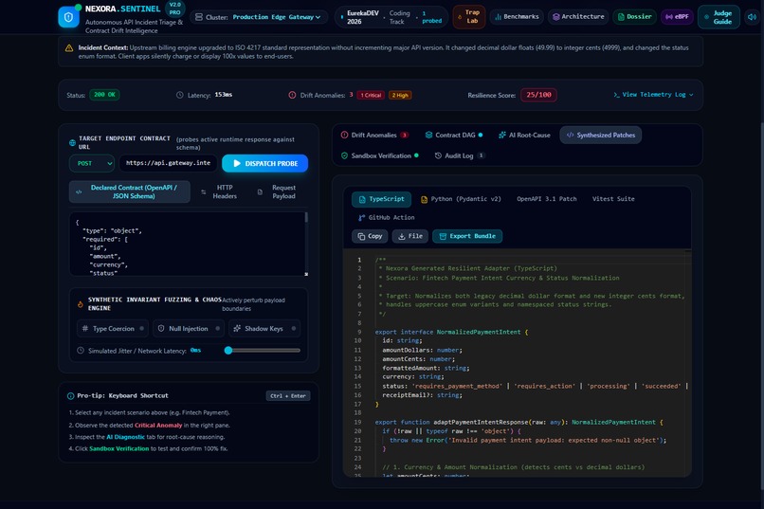
Task: Click the jitter latency clock icon
Action: click(81, 350)
